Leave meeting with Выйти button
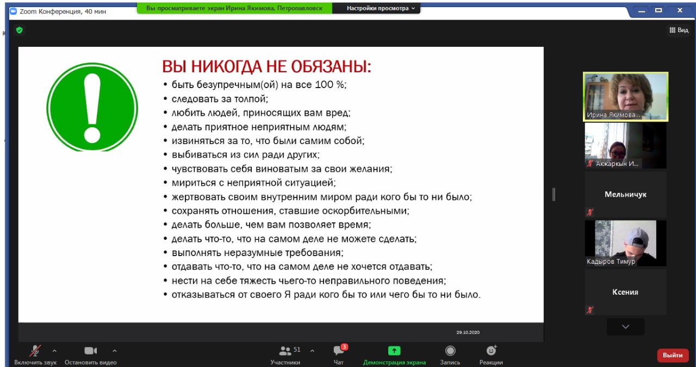The image size is (696, 367). click(x=673, y=355)
